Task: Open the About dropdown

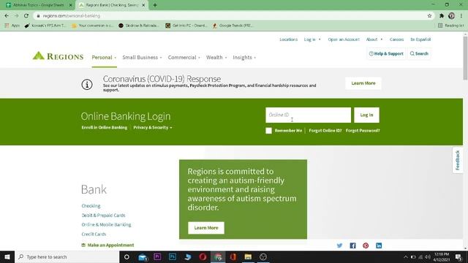Action: tap(374, 39)
